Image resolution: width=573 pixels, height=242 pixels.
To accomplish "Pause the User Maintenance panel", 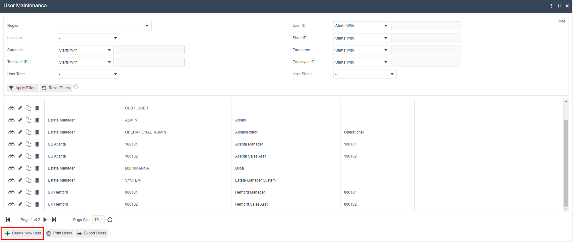I will point(559,6).
